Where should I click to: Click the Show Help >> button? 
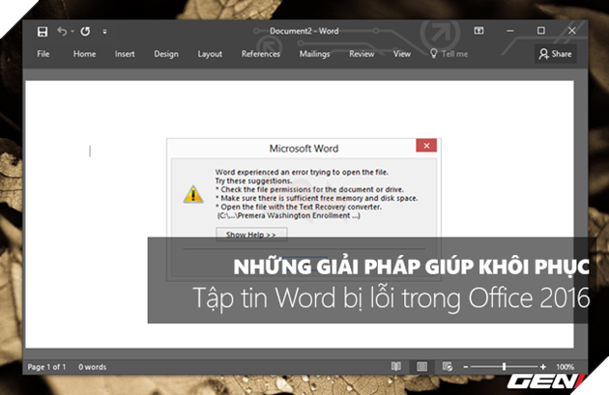pyautogui.click(x=251, y=235)
